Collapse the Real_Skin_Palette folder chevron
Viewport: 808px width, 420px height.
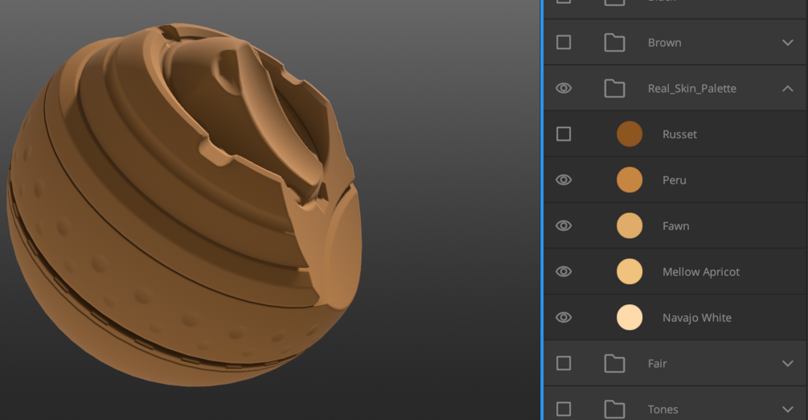[x=787, y=89]
